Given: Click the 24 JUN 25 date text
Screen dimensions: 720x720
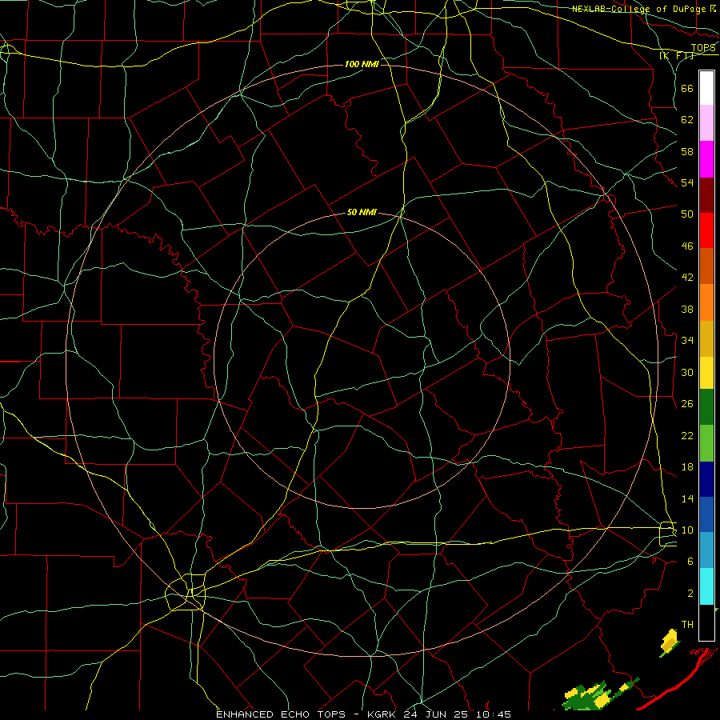Looking at the screenshot, I should point(438,714).
